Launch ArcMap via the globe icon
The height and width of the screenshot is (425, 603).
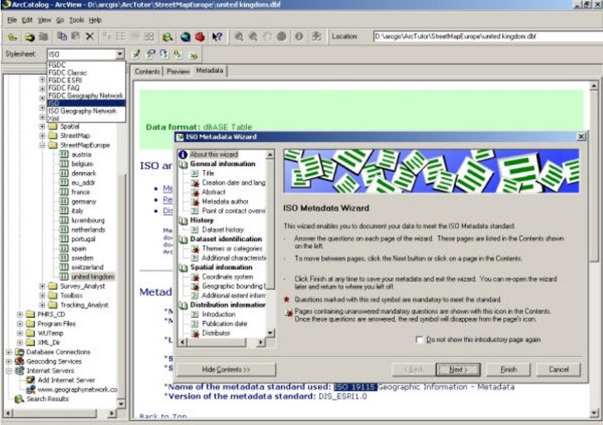(186, 37)
